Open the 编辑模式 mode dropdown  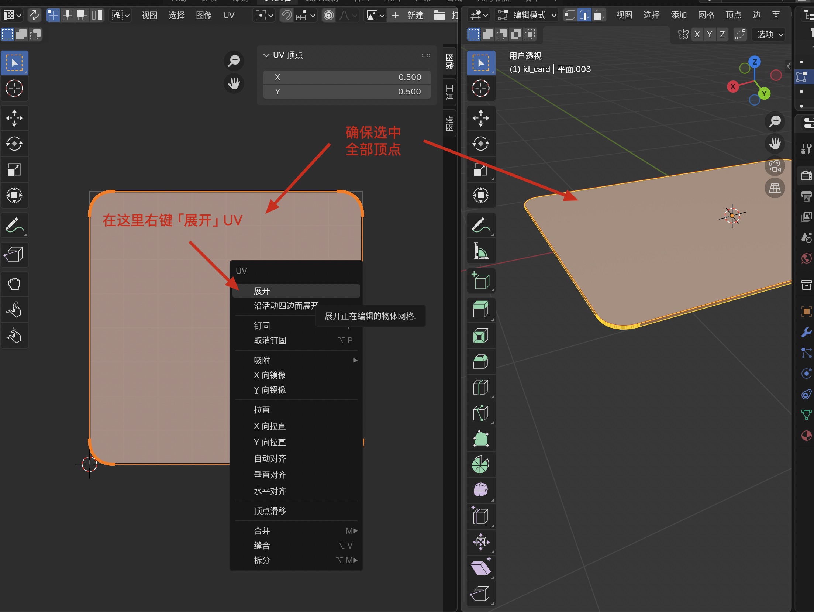coord(527,15)
